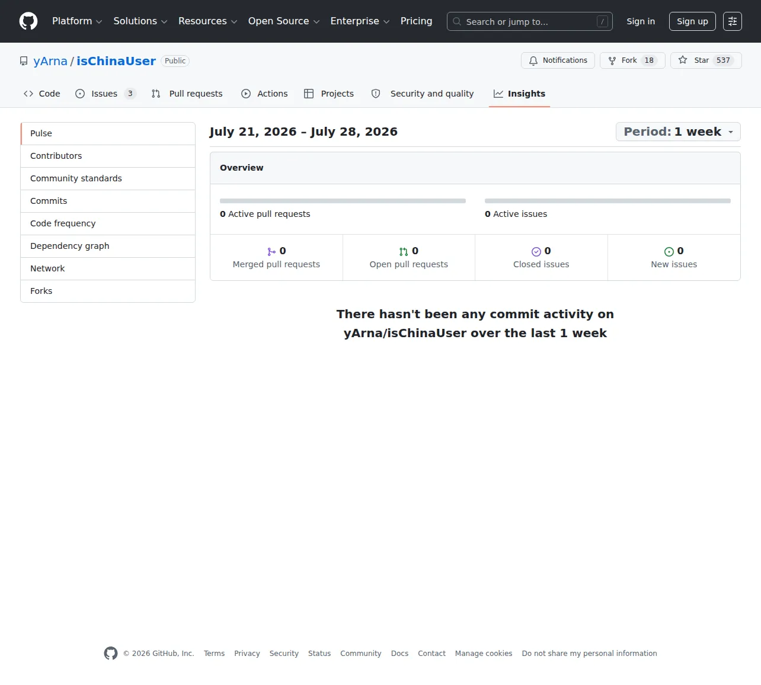Open Network in the sidebar
This screenshot has height=685, width=761.
pos(108,268)
